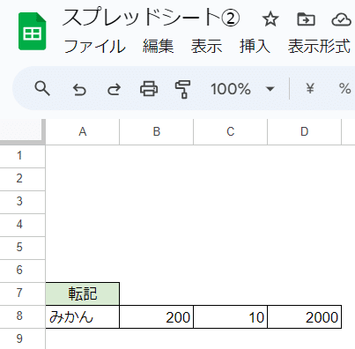The height and width of the screenshot is (349, 355).
Task: Click the スプレッドシート② document title
Action: coord(152,18)
